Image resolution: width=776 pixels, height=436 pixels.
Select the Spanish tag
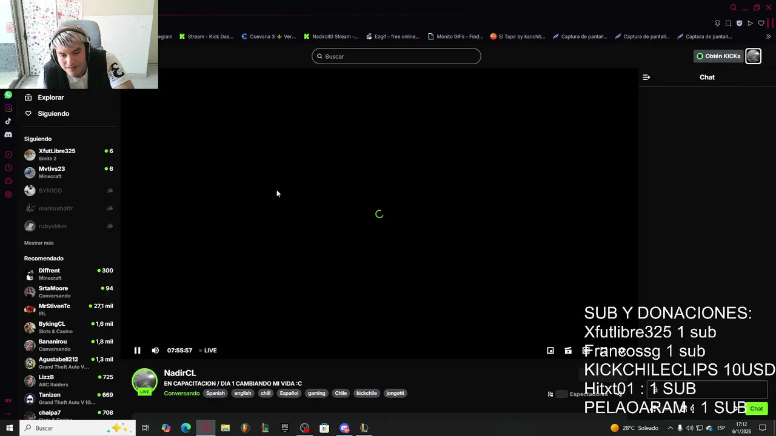[215, 393]
